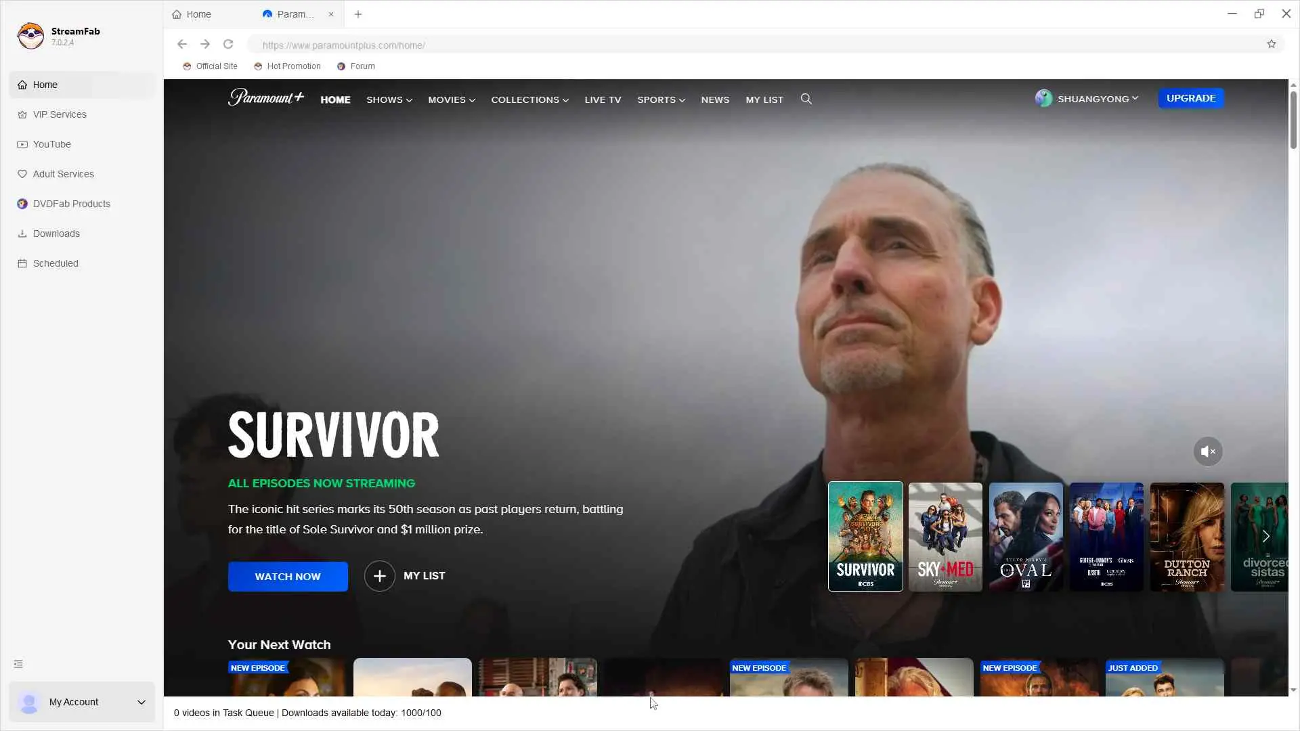Viewport: 1300px width, 731px height.
Task: Bookmark the page with the star icon
Action: tap(1272, 44)
